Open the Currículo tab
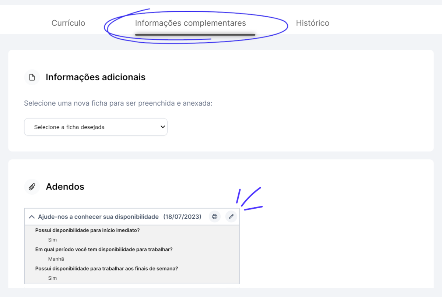Image resolution: width=442 pixels, height=297 pixels. click(68, 23)
